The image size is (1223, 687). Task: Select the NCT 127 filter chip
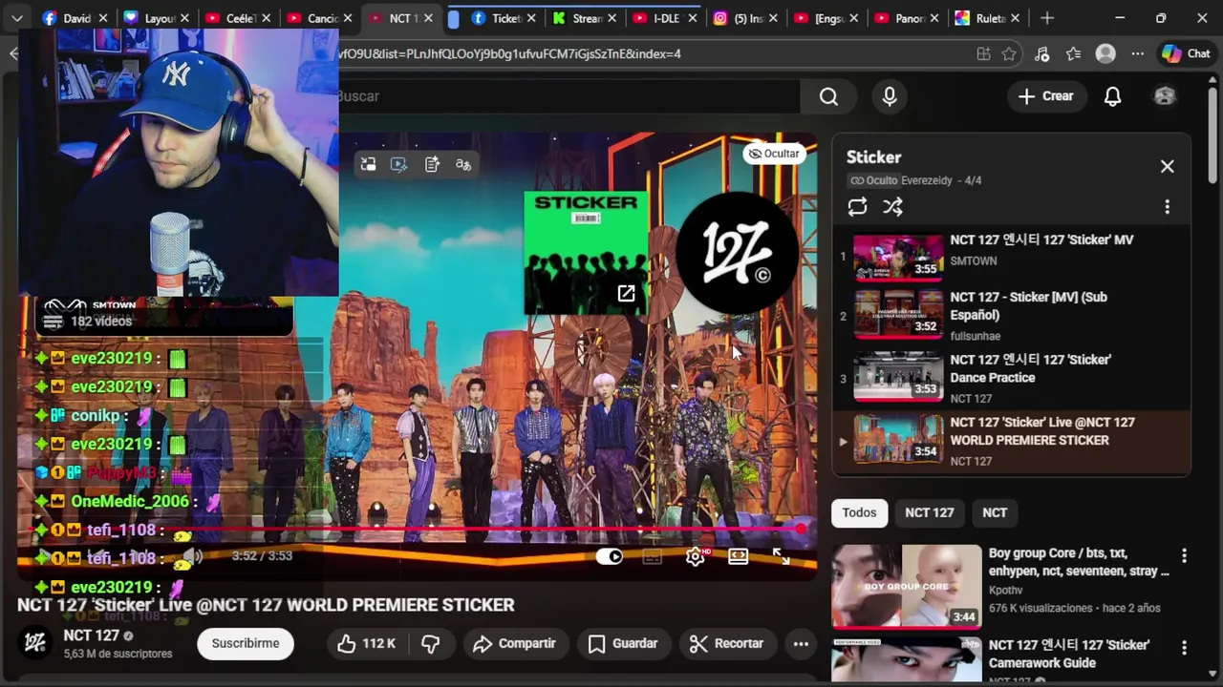pos(930,512)
